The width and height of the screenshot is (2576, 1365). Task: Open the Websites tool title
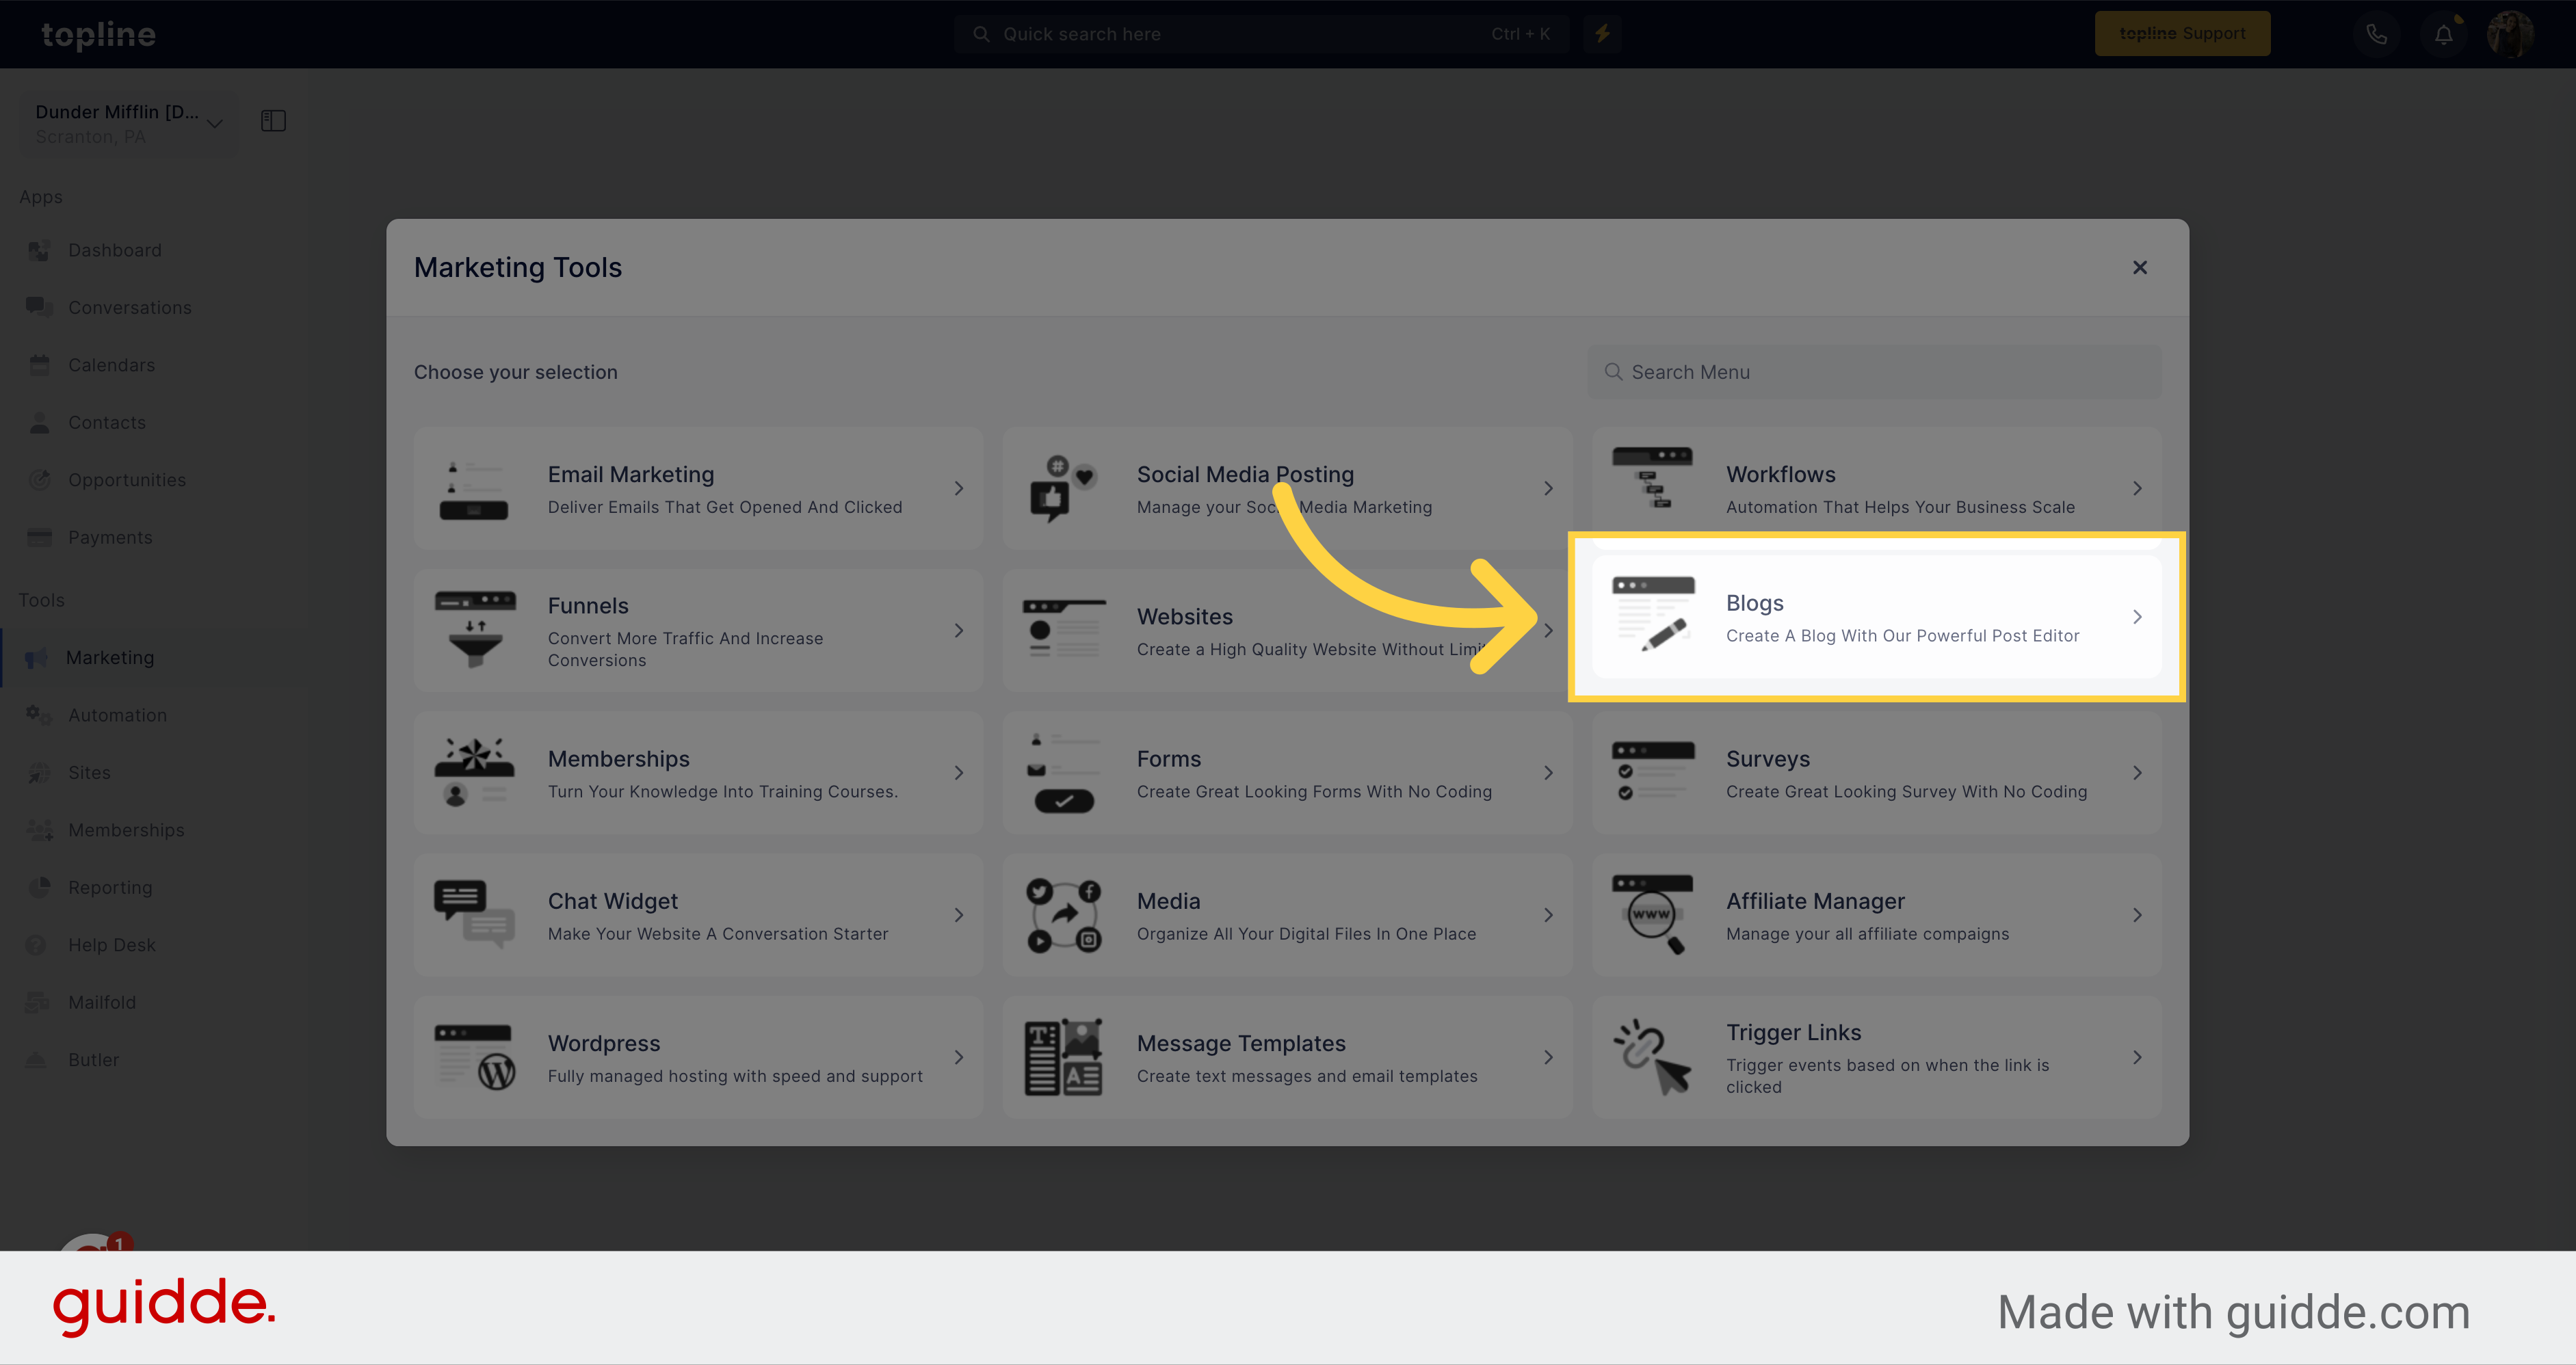click(1184, 617)
